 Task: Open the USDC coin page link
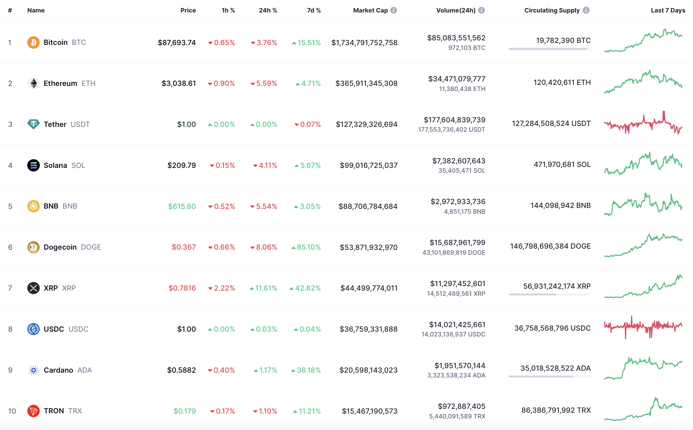coord(54,329)
